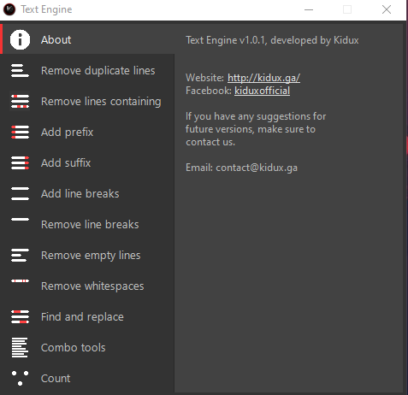
Task: Click the Add line breaks icon
Action: (20, 193)
